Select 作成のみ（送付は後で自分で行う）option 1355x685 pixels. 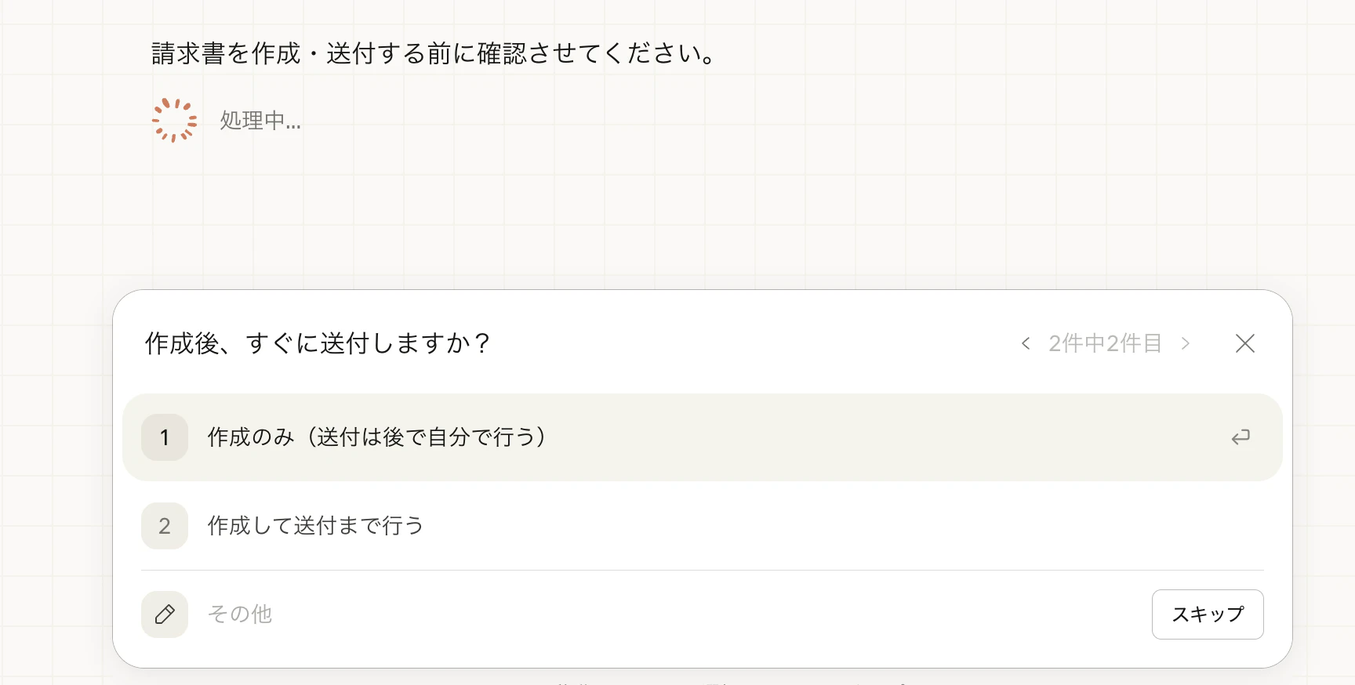point(376,437)
